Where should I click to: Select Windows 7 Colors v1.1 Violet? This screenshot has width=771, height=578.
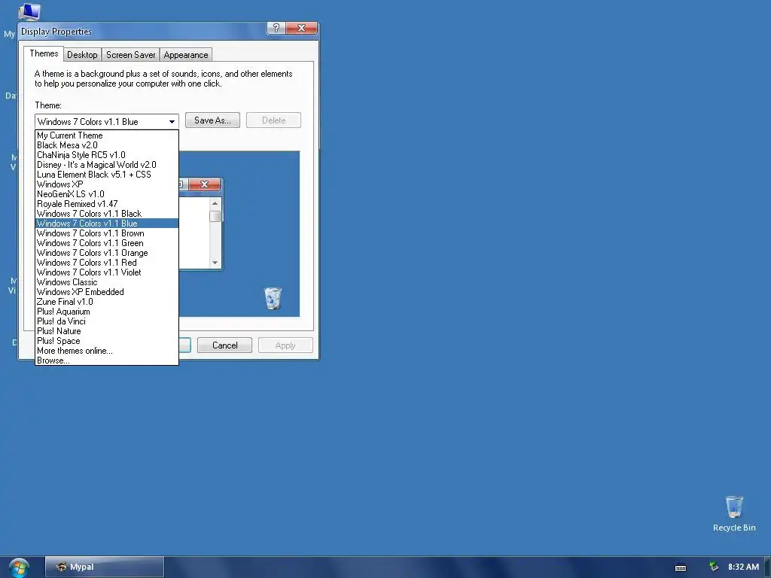pyautogui.click(x=107, y=272)
